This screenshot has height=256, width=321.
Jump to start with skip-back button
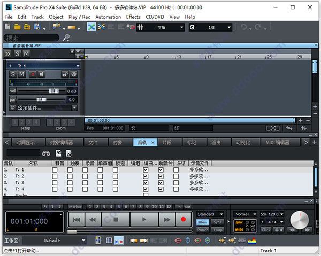(77, 220)
